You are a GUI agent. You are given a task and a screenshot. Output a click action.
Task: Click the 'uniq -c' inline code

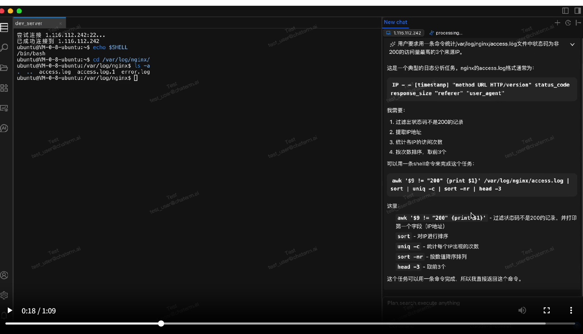pyautogui.click(x=408, y=247)
